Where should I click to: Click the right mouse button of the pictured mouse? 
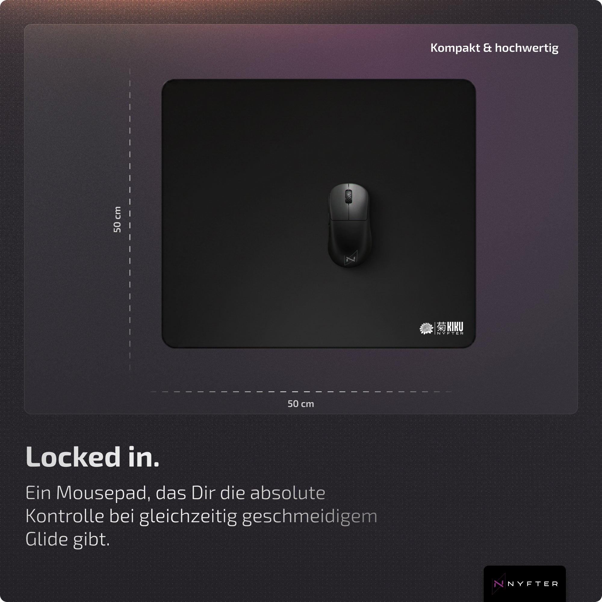tap(359, 203)
